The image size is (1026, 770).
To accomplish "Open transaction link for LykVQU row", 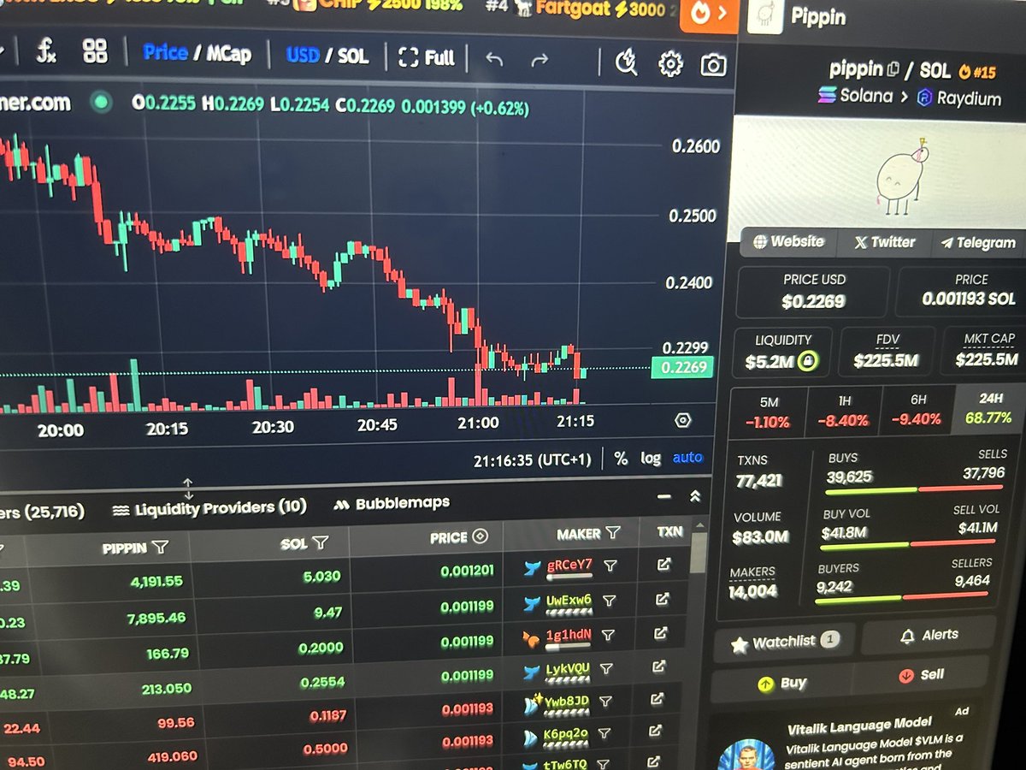I will (x=659, y=666).
